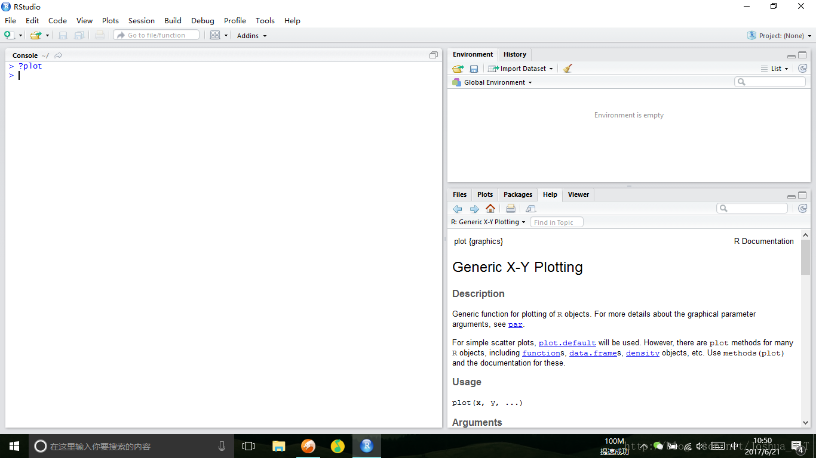
Task: Open the Tools menu
Action: pyautogui.click(x=265, y=20)
